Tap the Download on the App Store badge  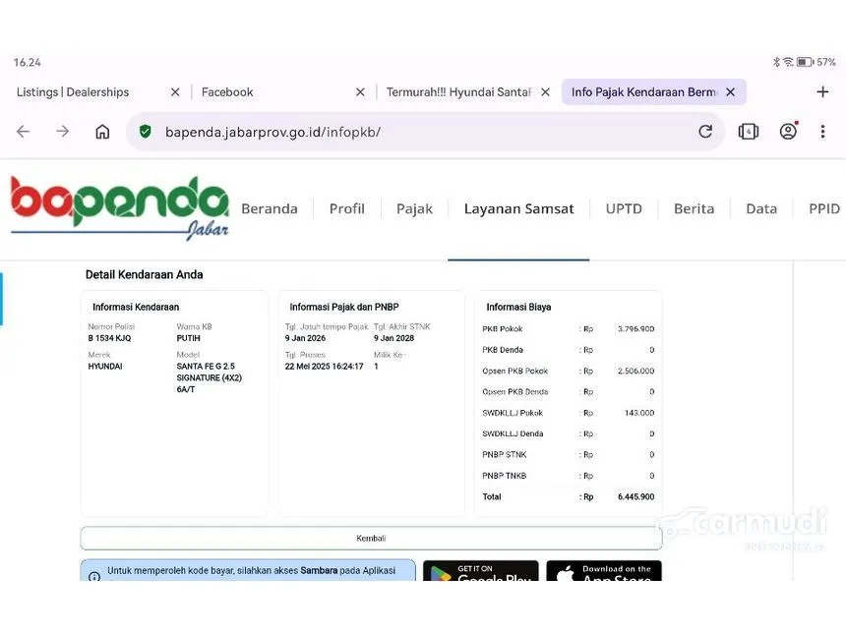(603, 571)
